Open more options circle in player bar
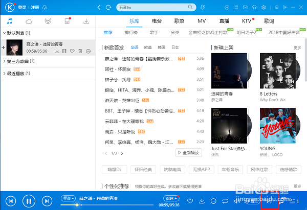Screen dimensions: 307x210 [213, 201]
